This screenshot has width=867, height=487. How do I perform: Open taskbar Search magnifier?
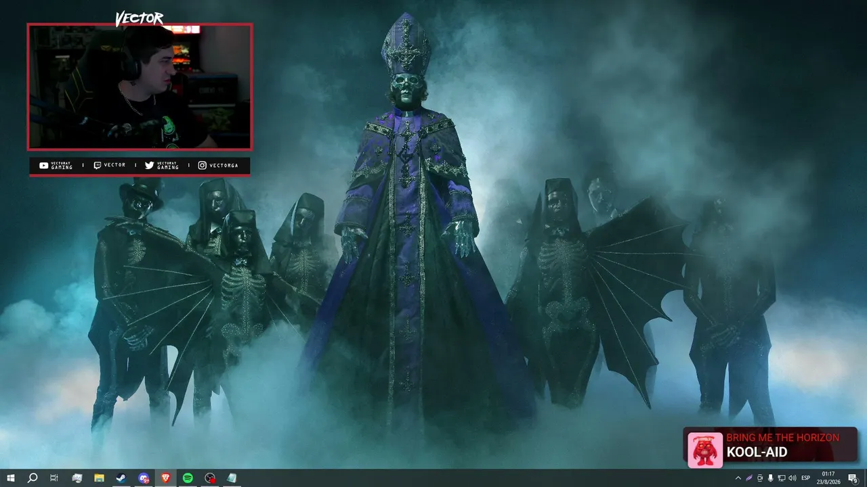point(32,478)
